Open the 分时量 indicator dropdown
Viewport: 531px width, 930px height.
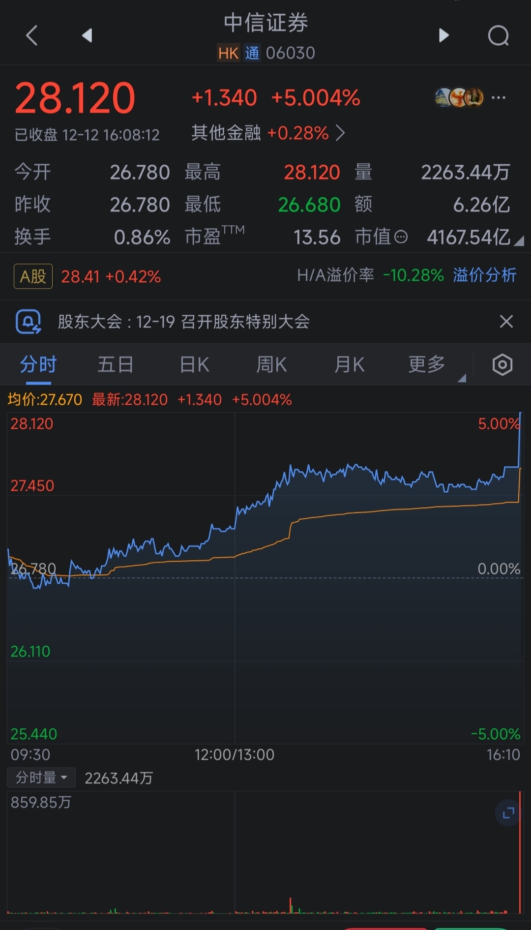(x=41, y=778)
